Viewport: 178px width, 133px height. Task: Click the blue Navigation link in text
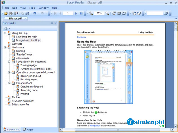(95, 125)
